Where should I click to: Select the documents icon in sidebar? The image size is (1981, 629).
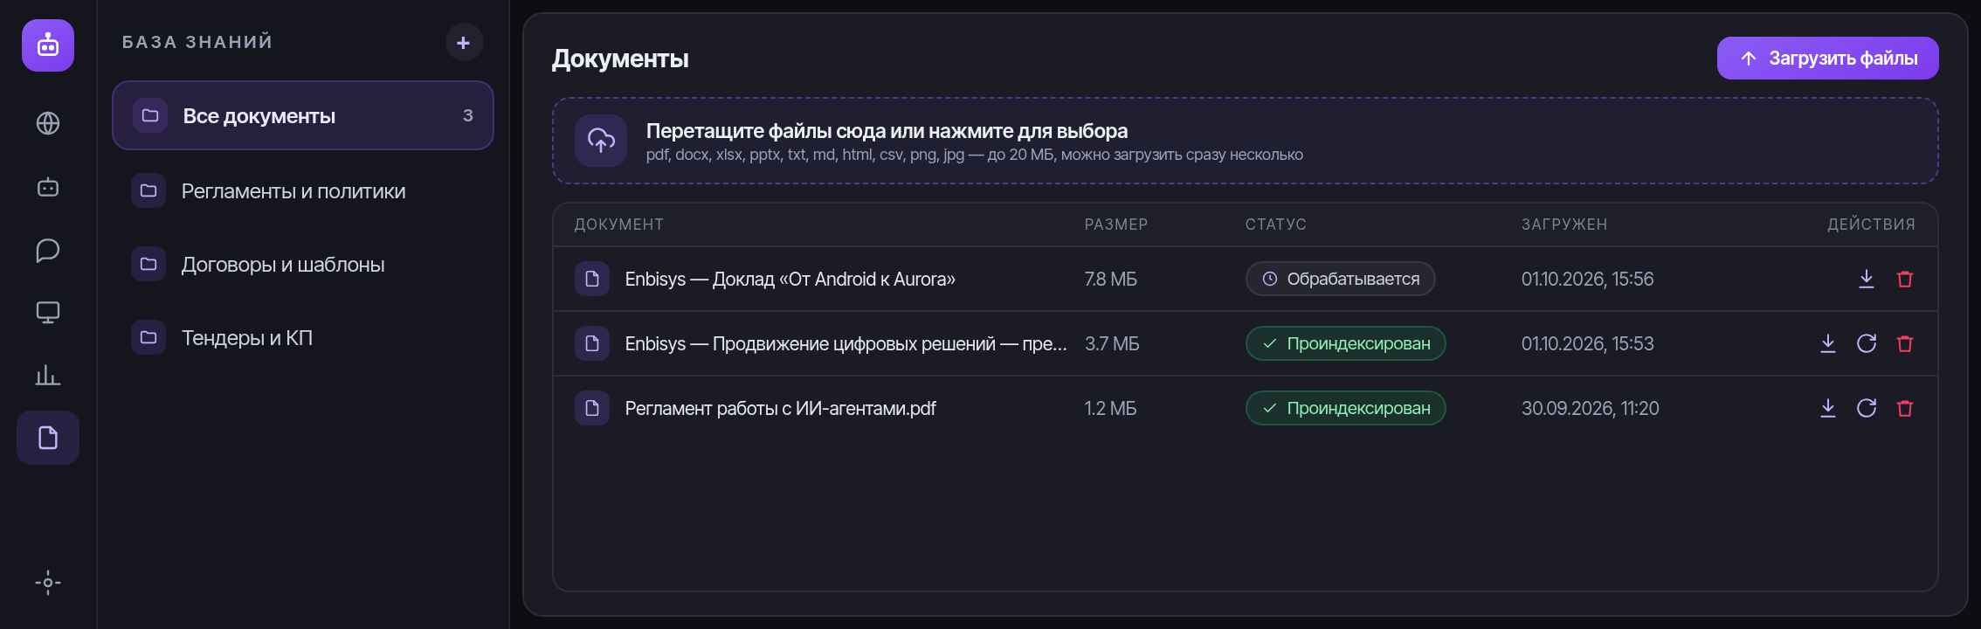pyautogui.click(x=48, y=438)
